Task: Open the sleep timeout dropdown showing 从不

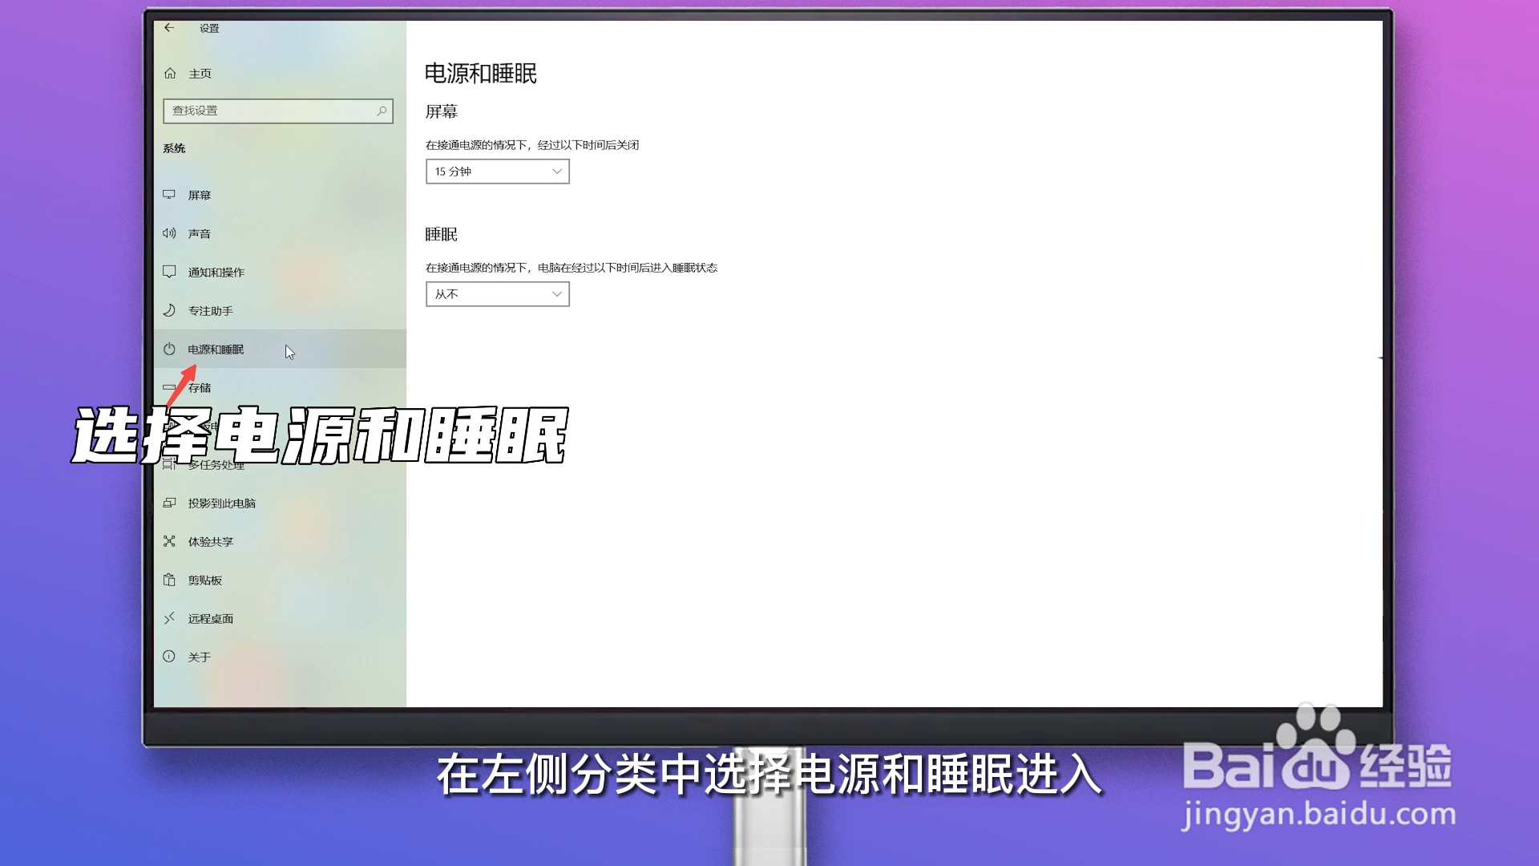Action: [497, 294]
